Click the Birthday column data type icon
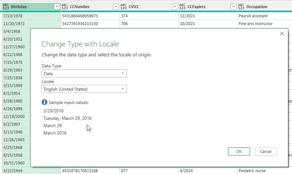 click(x=6, y=7)
